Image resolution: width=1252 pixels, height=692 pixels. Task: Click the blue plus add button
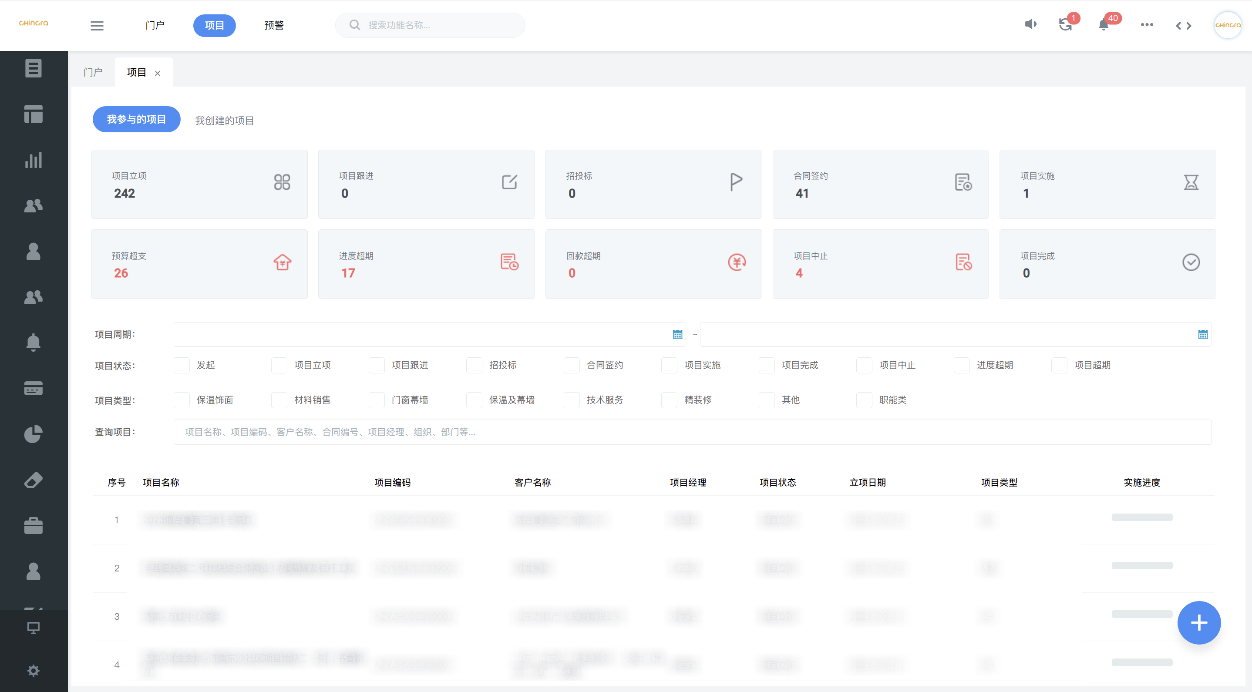pyautogui.click(x=1198, y=622)
